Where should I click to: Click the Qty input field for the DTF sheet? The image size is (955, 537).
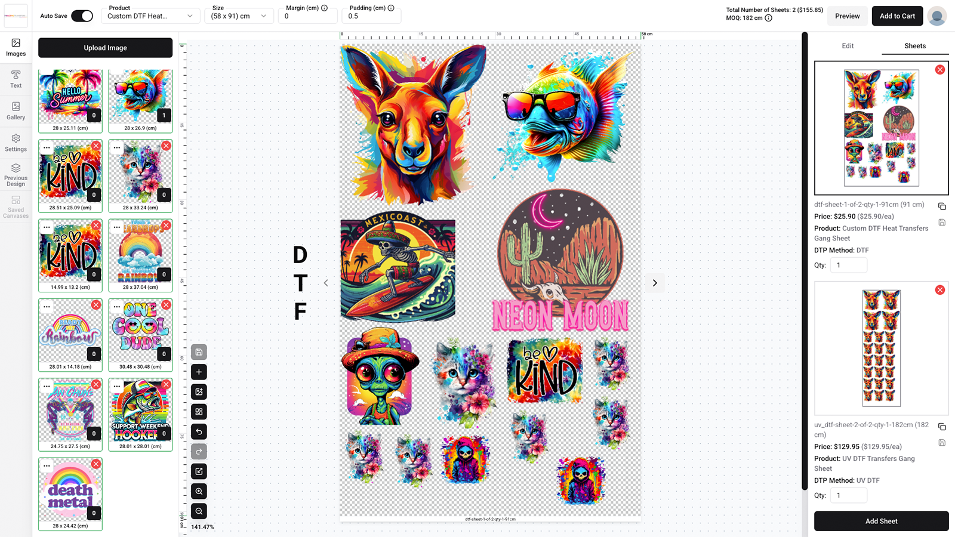point(848,264)
